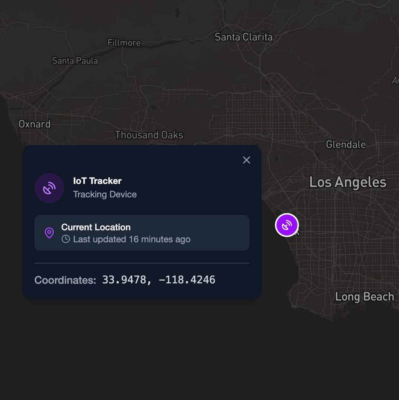The width and height of the screenshot is (399, 400).
Task: Dismiss the IoT Tracker popup with the X
Action: (246, 160)
